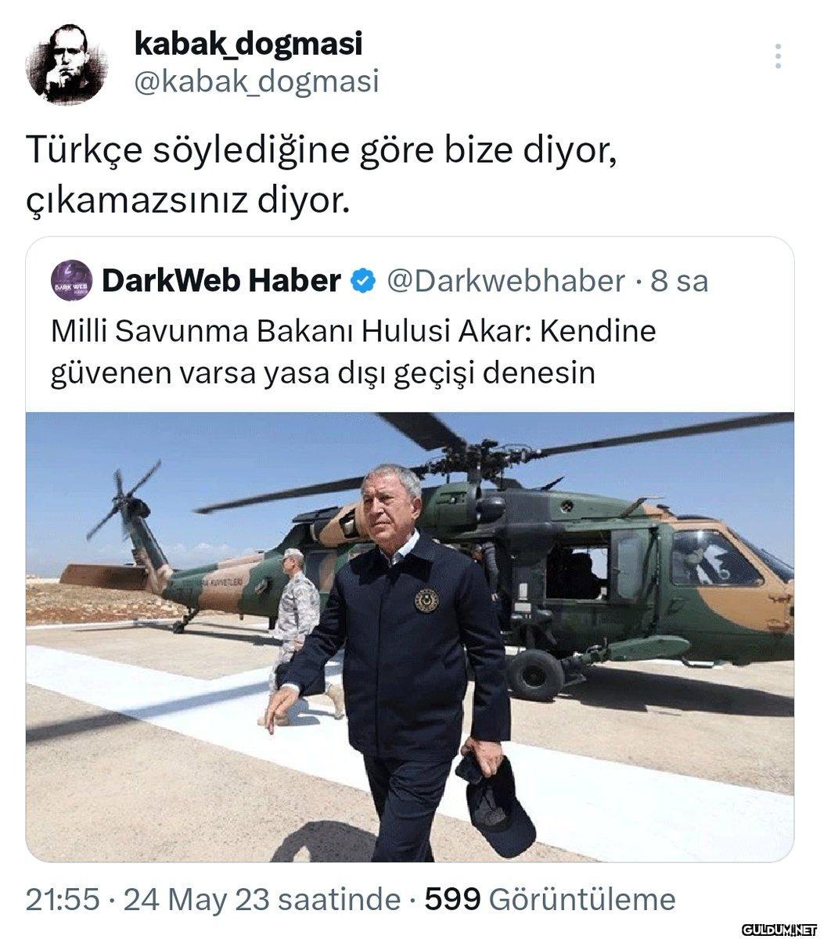Visit the @kabak_dogmasi handle link
This screenshot has height=939, width=820.
point(257,81)
